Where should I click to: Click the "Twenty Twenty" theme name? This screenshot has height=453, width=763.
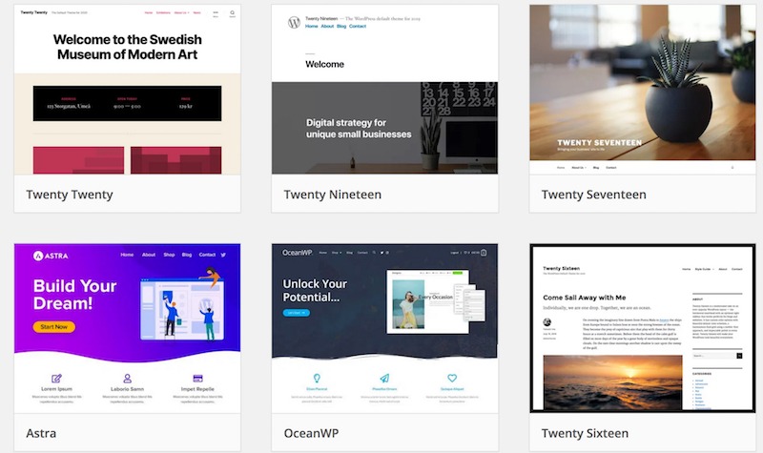point(70,195)
